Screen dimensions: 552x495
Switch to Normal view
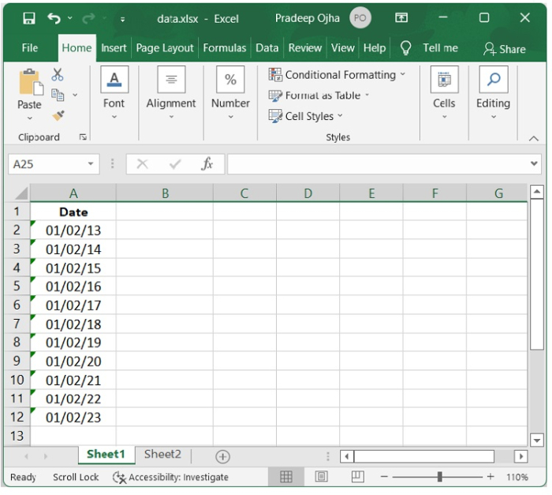[285, 477]
